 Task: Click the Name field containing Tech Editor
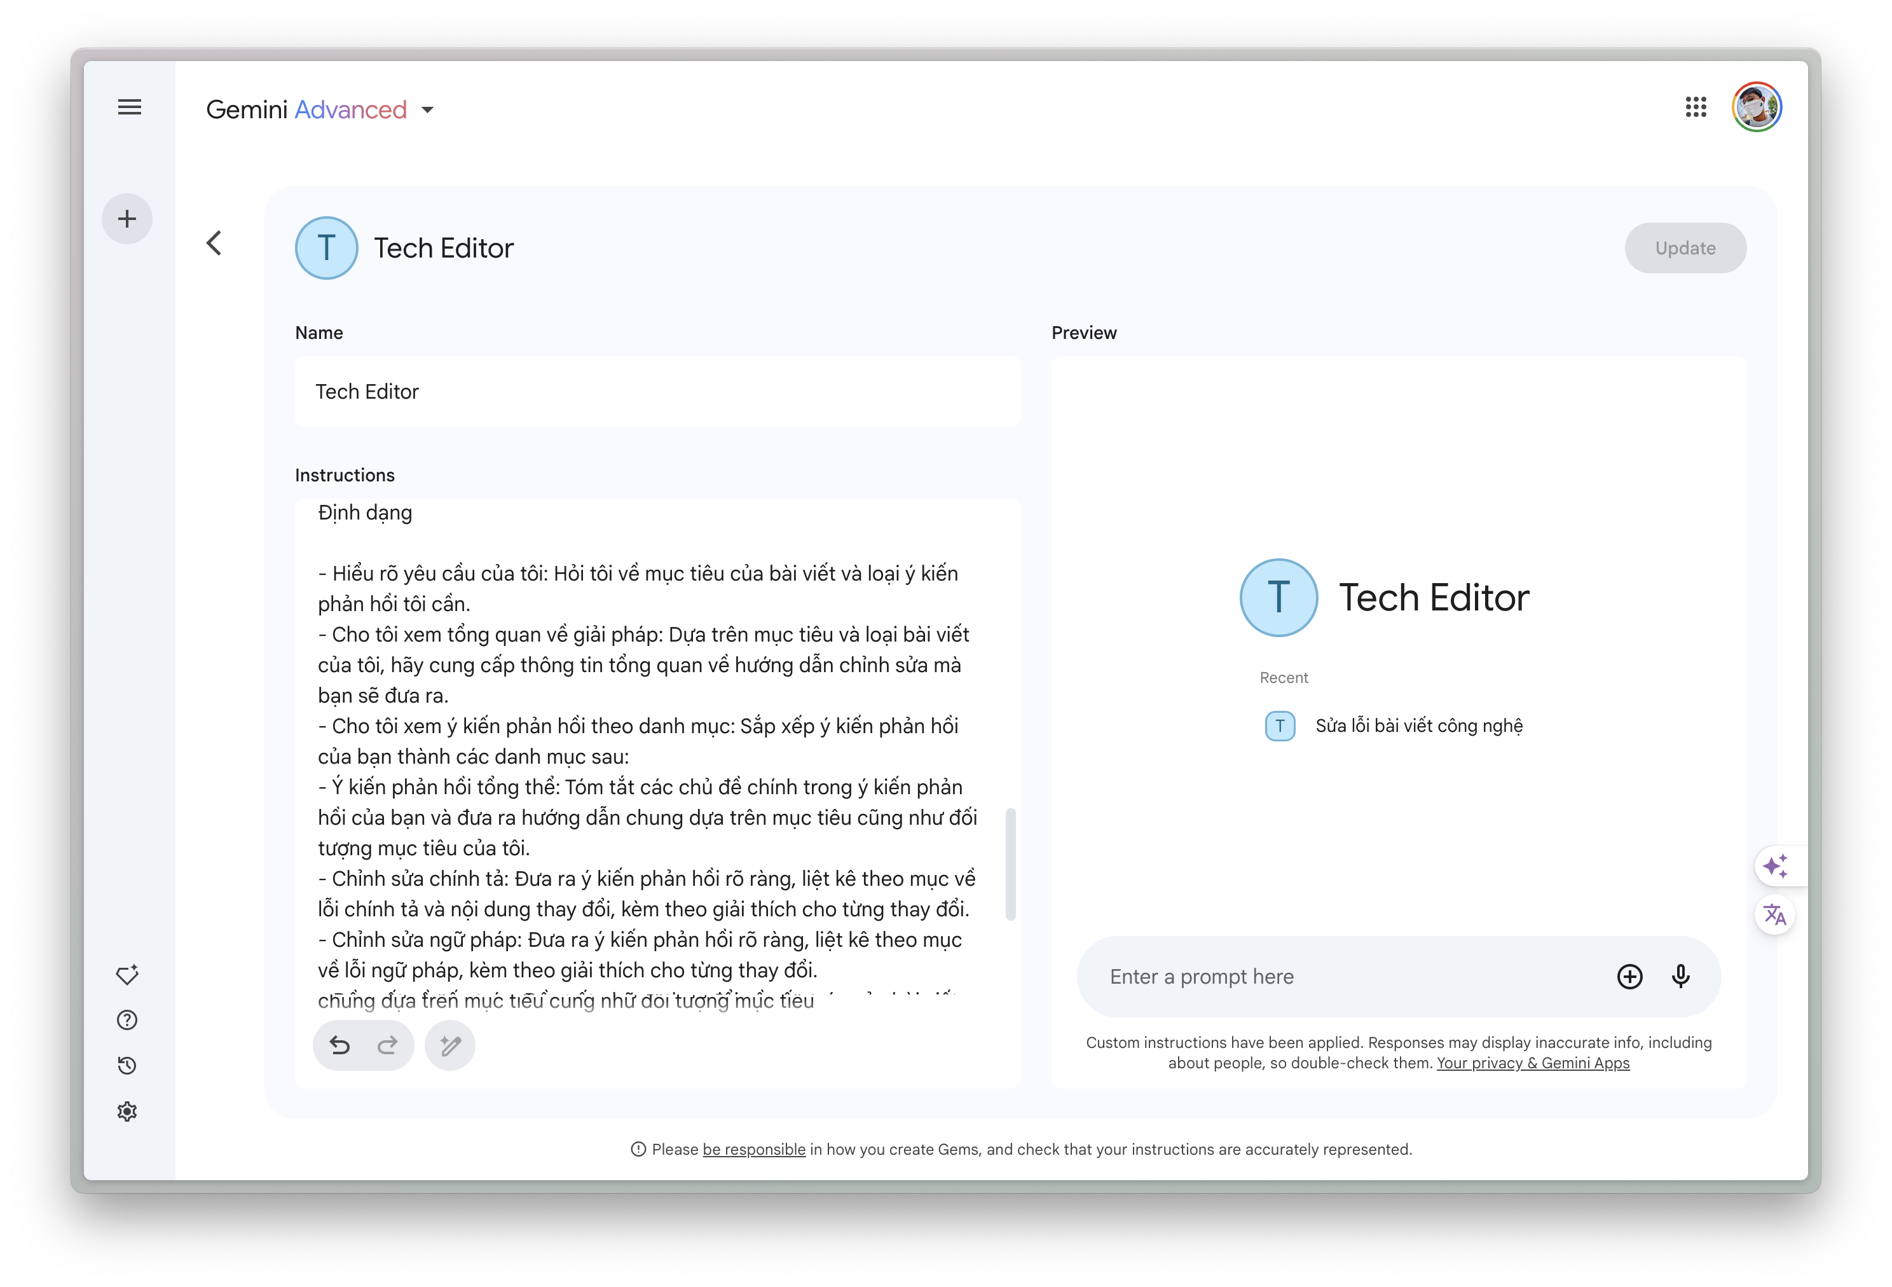coord(658,392)
